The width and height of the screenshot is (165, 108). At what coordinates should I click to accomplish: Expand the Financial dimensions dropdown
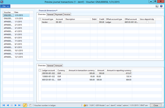pyautogui.click(x=48, y=10)
